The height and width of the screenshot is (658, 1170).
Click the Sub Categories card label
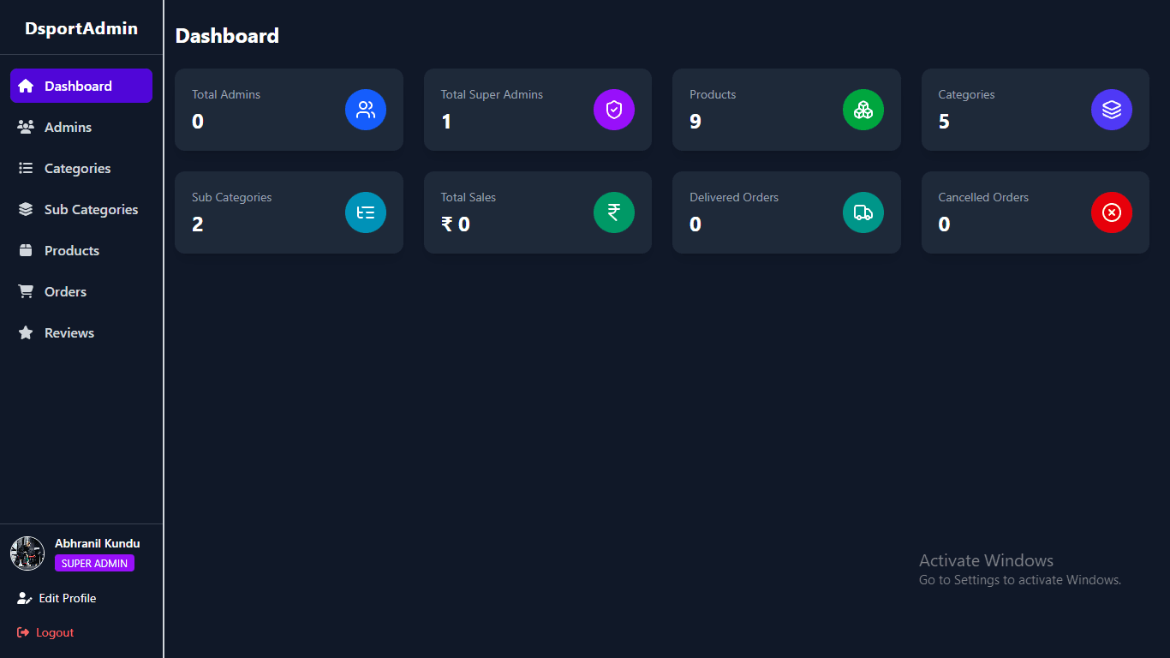click(231, 197)
